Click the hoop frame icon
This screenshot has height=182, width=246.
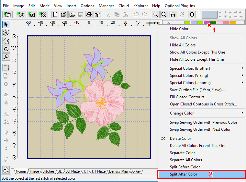pos(192,15)
